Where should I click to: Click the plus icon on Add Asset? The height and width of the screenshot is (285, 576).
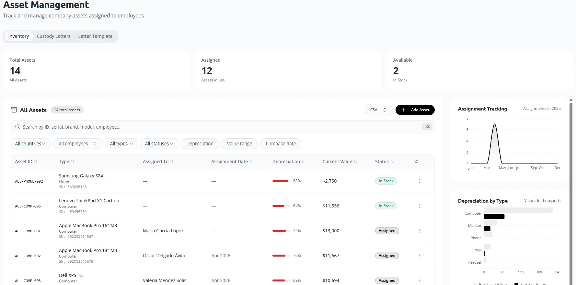[x=403, y=110]
